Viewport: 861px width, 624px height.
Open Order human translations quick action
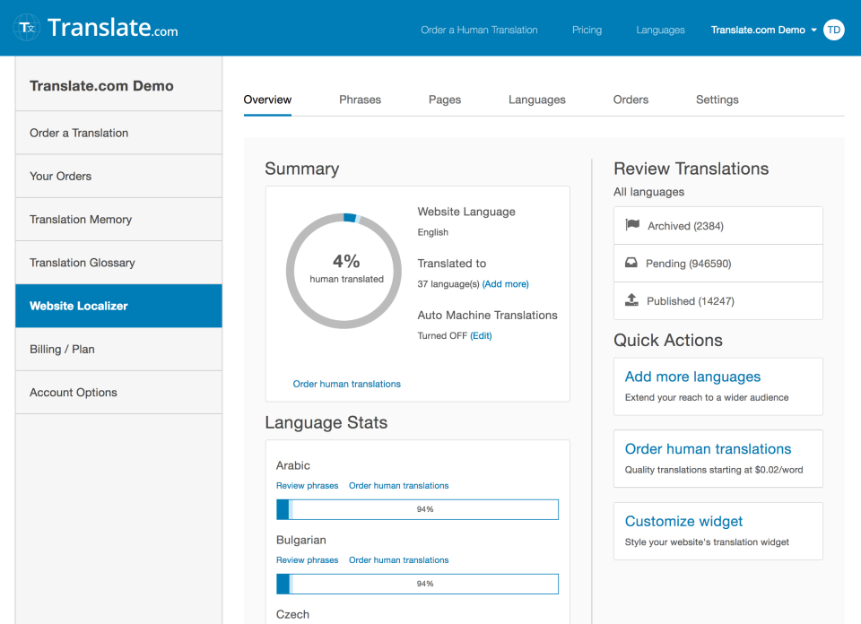click(708, 448)
